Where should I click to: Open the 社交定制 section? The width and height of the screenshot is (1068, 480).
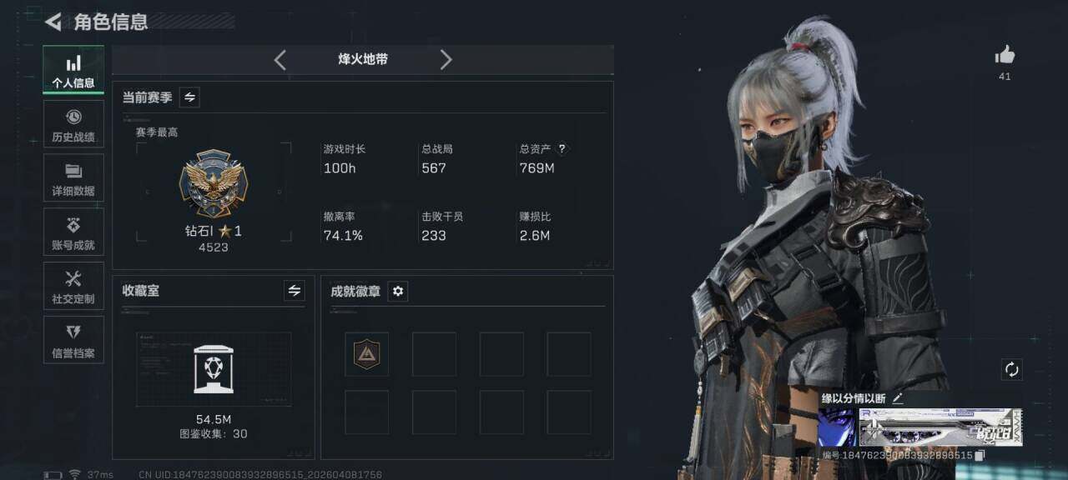[x=73, y=286]
